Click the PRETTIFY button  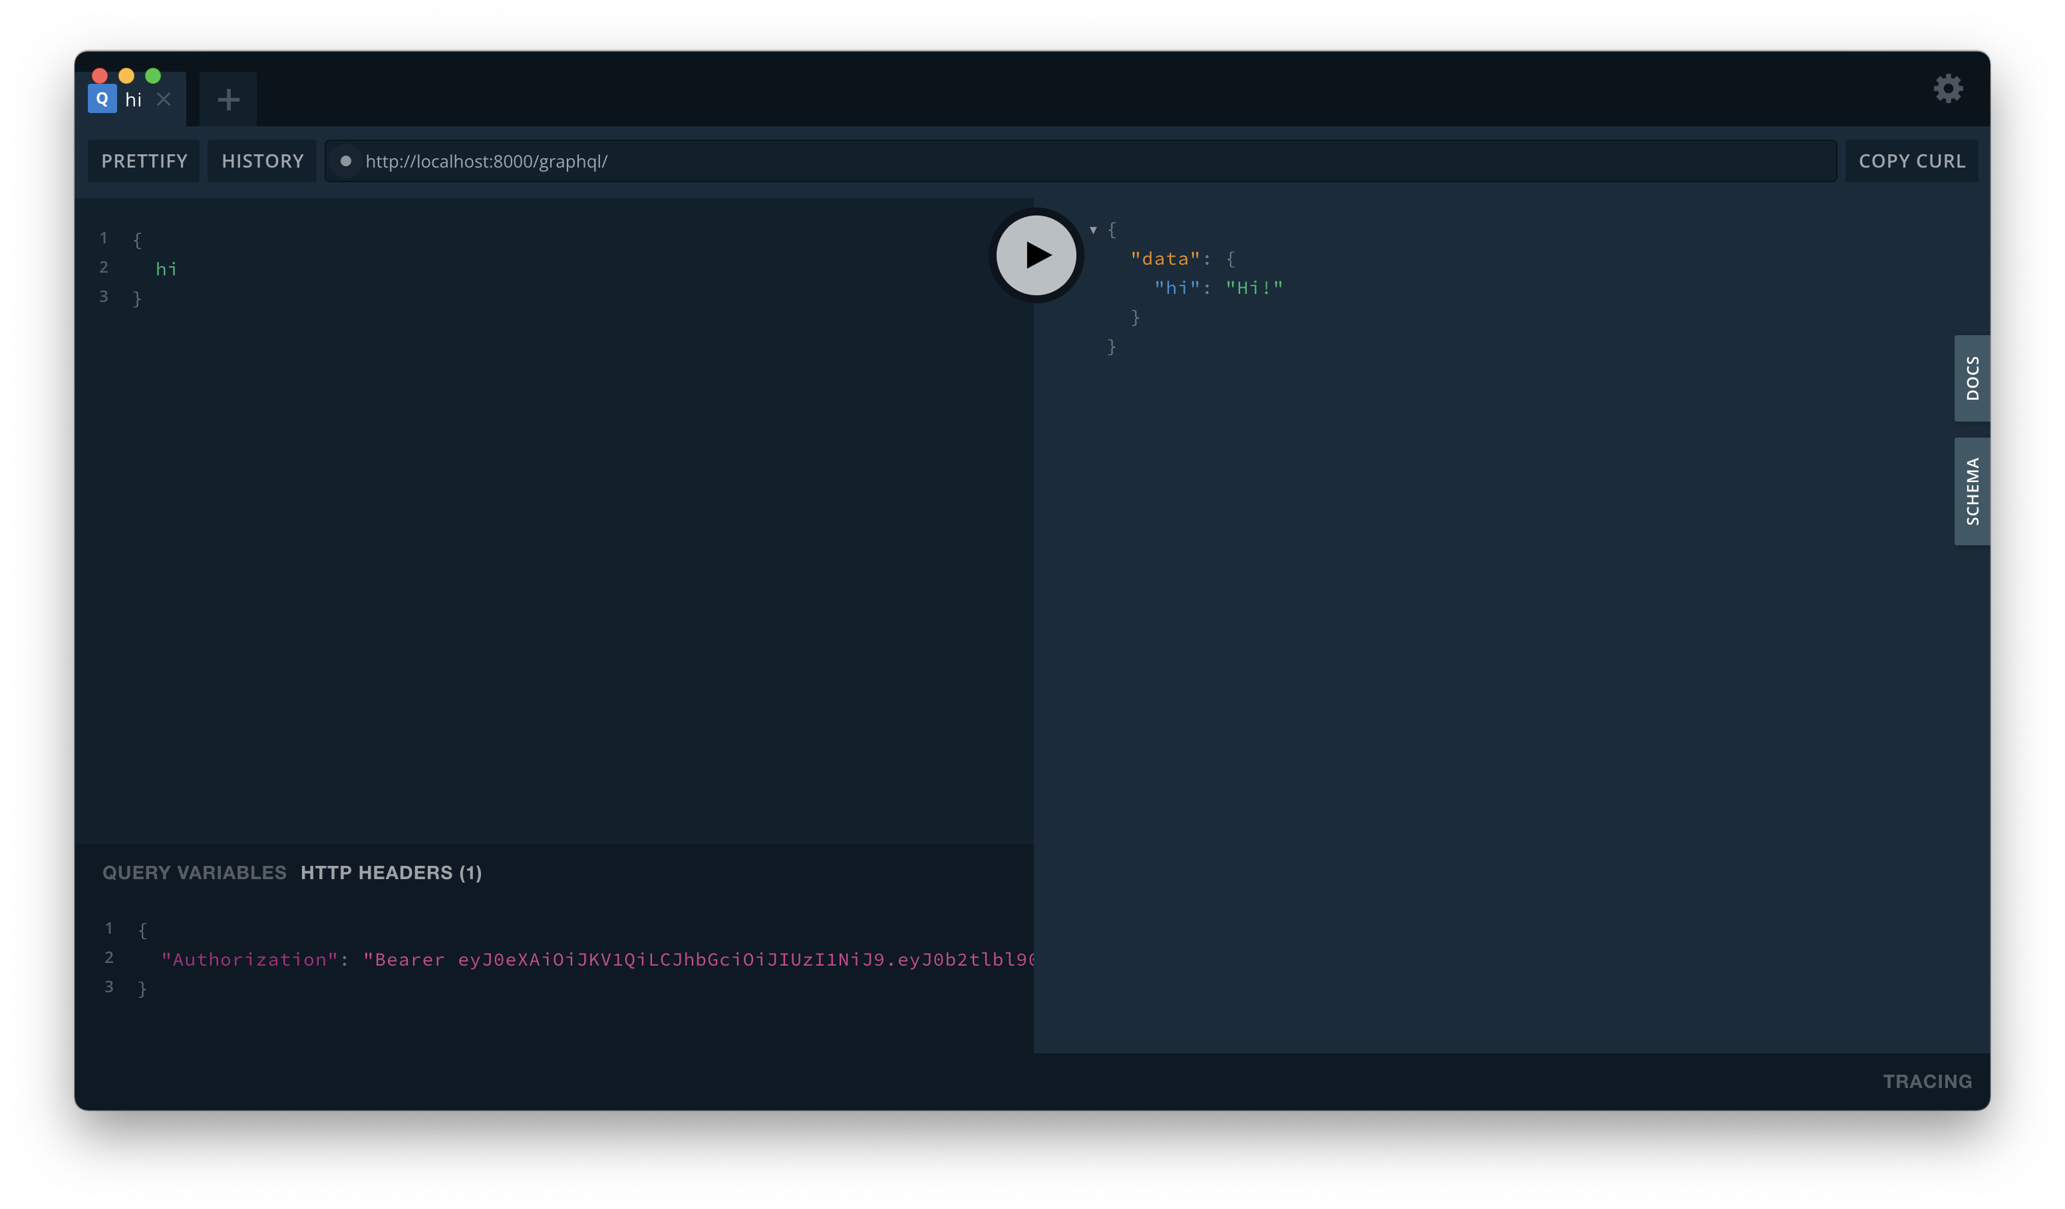point(144,162)
